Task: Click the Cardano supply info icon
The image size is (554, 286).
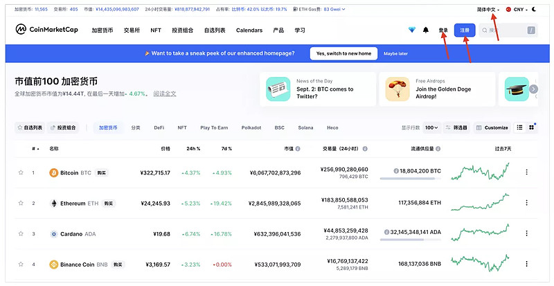Action: [x=387, y=232]
